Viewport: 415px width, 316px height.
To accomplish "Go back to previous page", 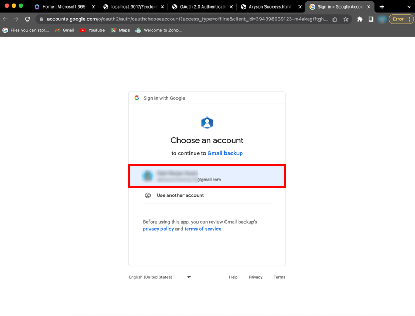I will [x=5, y=19].
